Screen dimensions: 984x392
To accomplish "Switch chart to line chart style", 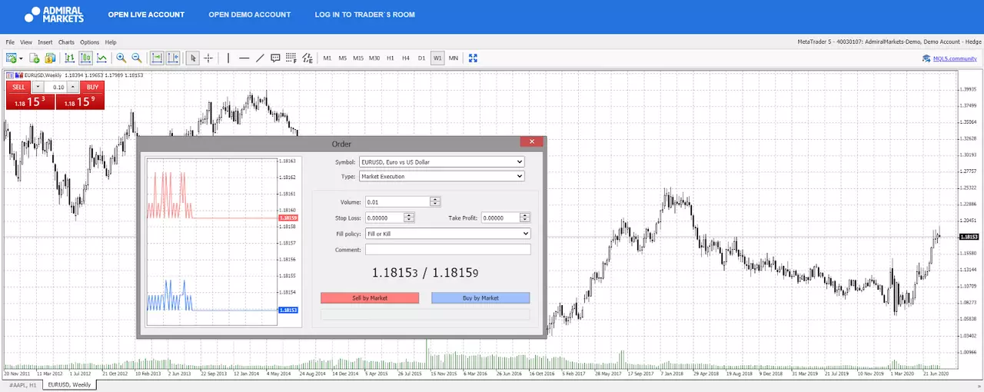I will [x=101, y=58].
